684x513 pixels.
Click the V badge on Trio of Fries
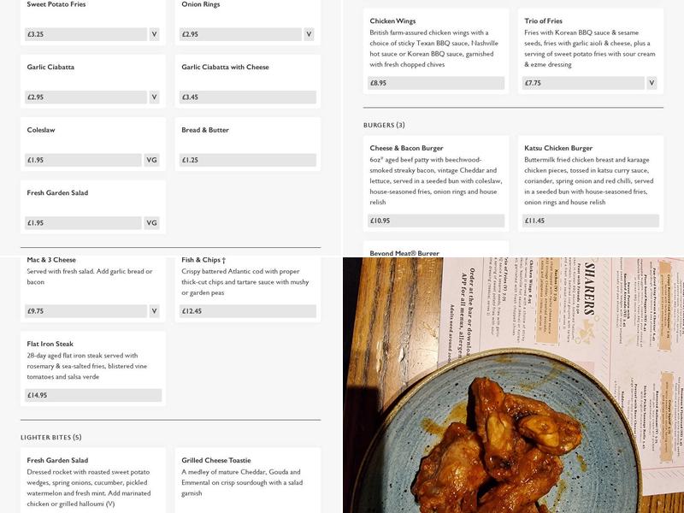pyautogui.click(x=652, y=83)
